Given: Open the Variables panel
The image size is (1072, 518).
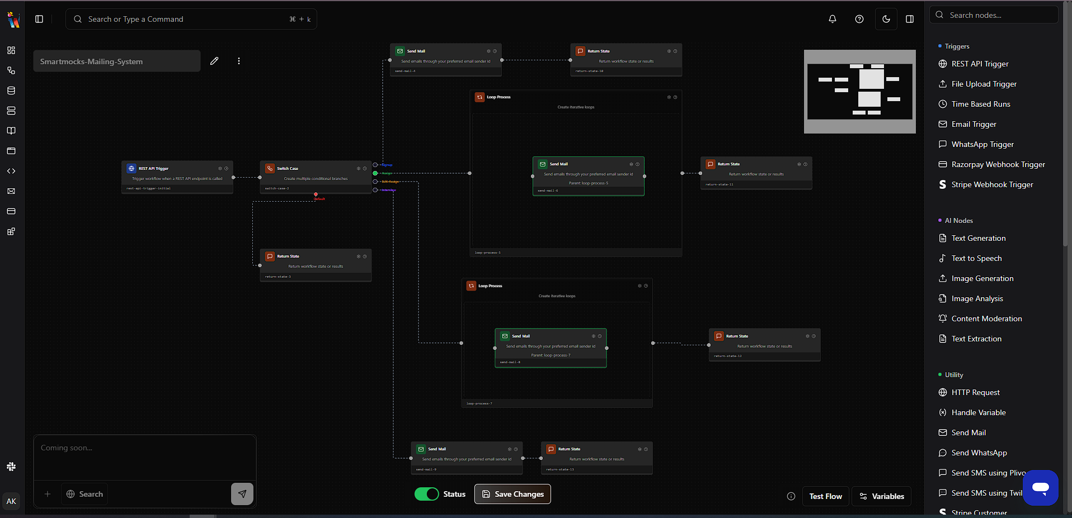Looking at the screenshot, I should tap(881, 496).
